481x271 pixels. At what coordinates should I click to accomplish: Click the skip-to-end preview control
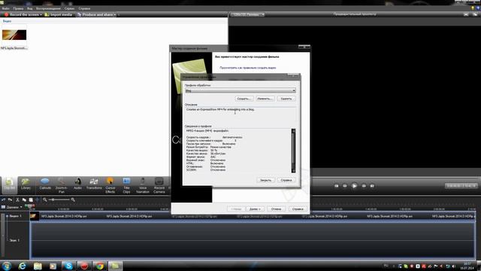[372, 186]
